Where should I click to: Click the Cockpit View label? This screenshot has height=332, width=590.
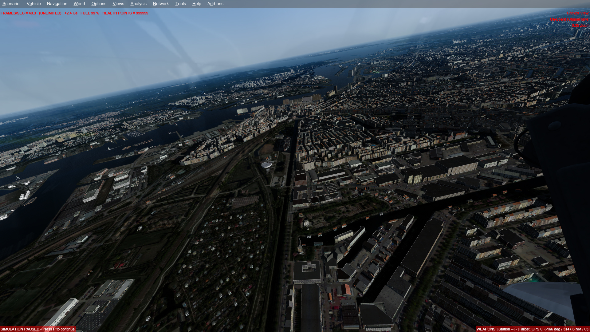(x=578, y=13)
